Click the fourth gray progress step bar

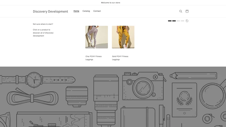coord(182,21)
